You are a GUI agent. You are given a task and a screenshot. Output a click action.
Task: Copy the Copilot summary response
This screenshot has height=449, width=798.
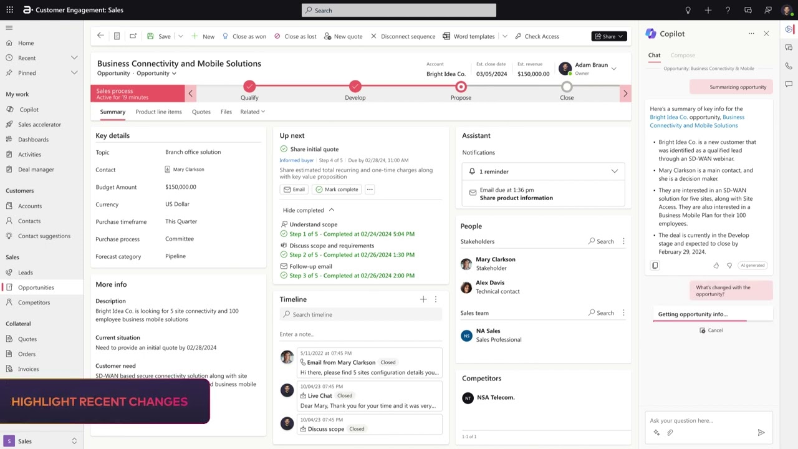pos(655,266)
